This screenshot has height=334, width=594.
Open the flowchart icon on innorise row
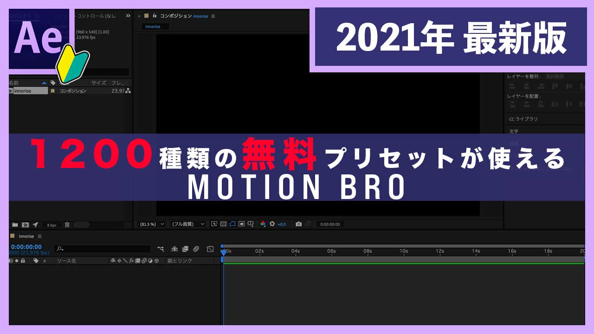pos(128,91)
